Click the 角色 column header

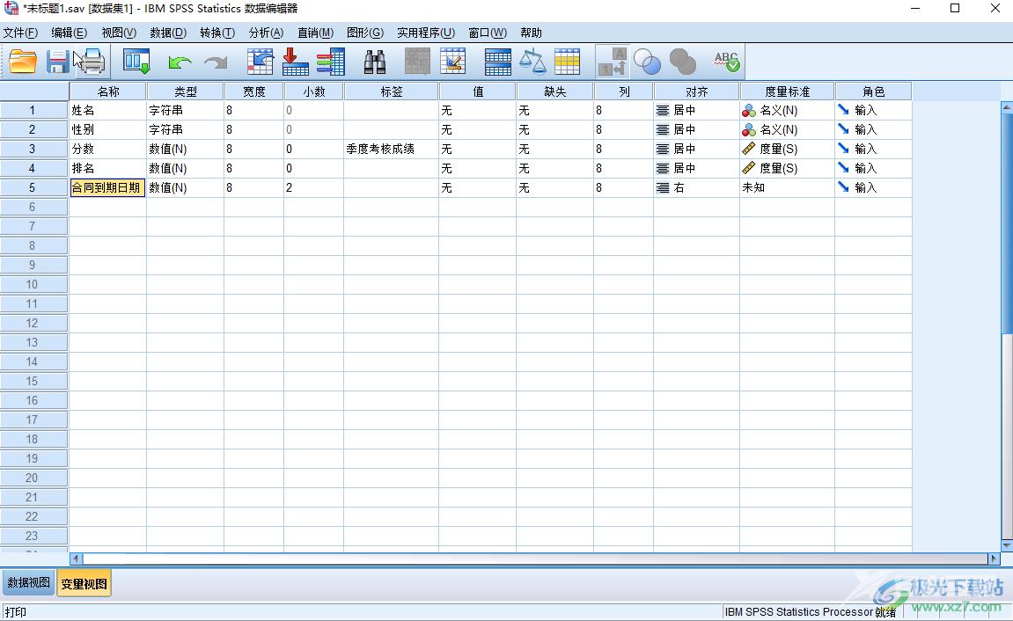point(873,91)
